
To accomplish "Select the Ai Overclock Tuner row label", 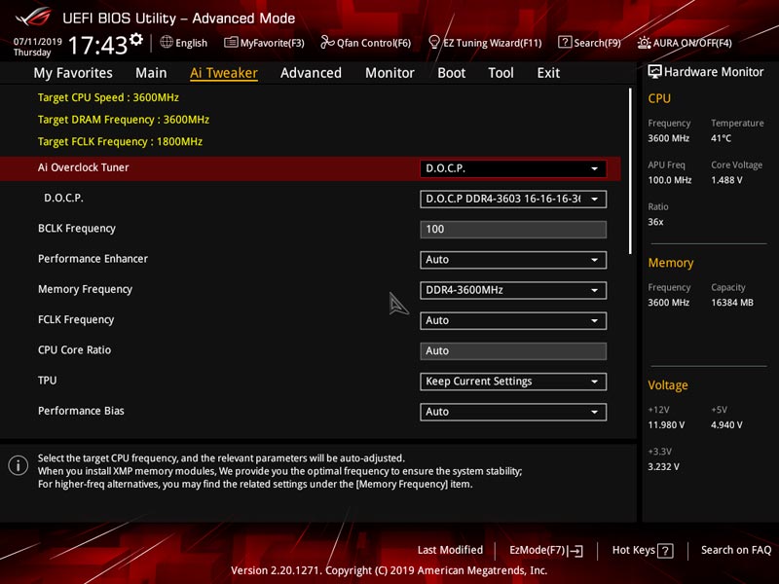I will (x=84, y=167).
